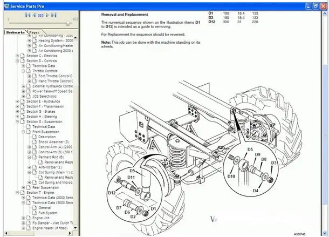Collapse the Throttle Controls node
The height and width of the screenshot is (237, 329).
pos(23,71)
